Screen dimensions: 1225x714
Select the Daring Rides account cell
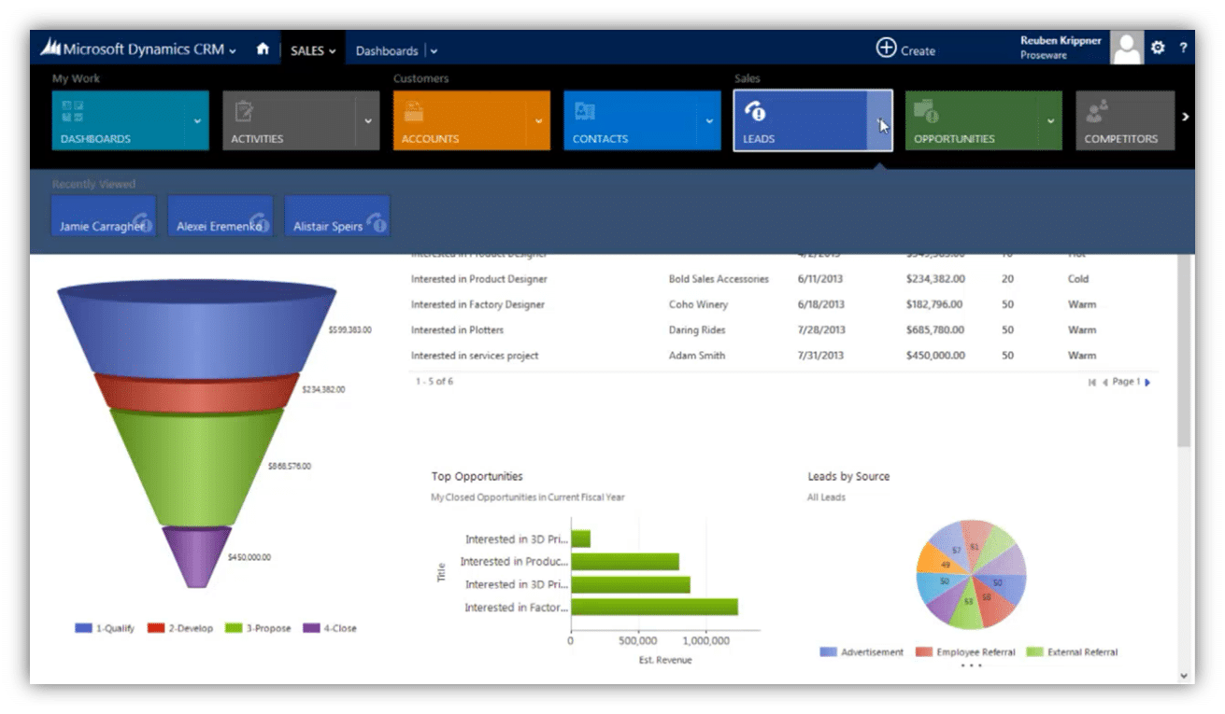[x=697, y=330]
